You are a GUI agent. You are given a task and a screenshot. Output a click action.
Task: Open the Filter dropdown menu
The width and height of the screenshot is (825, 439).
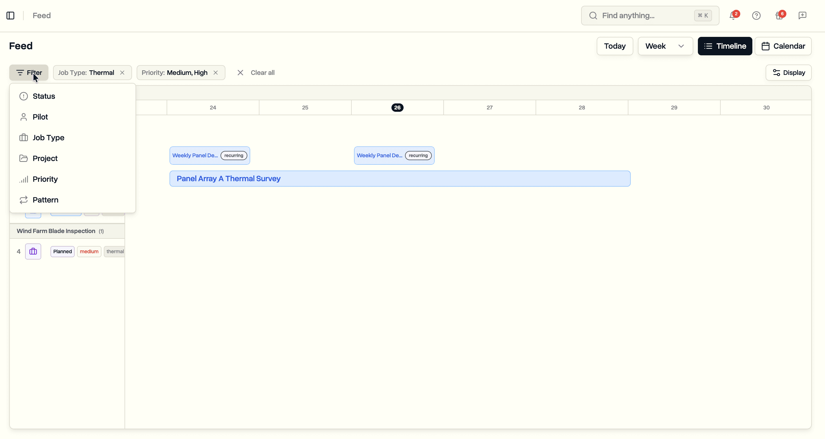click(x=29, y=72)
